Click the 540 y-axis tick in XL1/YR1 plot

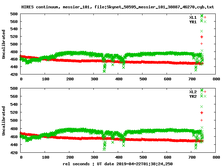pyautogui.click(x=14, y=29)
